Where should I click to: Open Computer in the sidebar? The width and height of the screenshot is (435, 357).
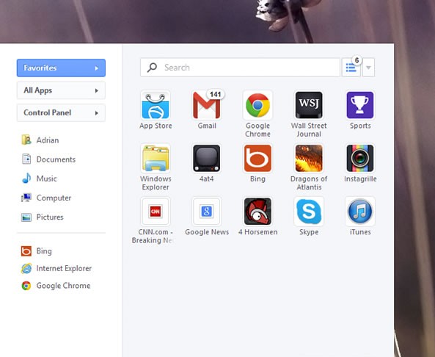coord(46,198)
